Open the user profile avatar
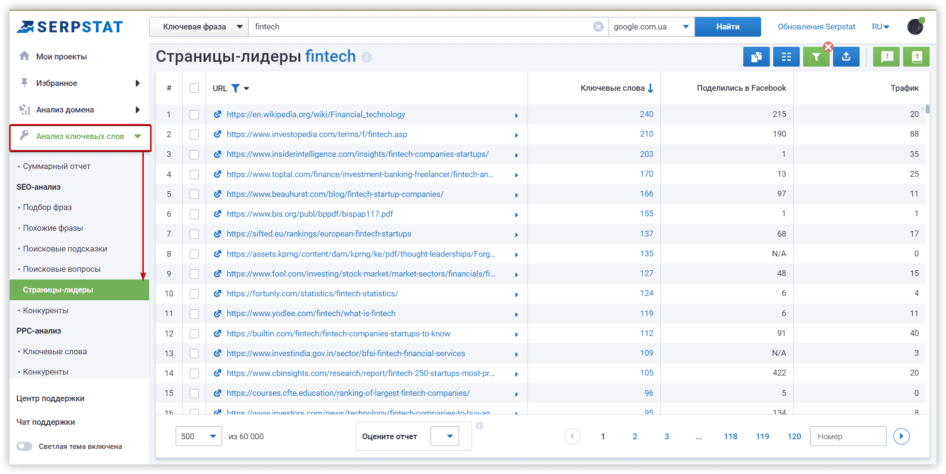This screenshot has width=946, height=474. [915, 27]
